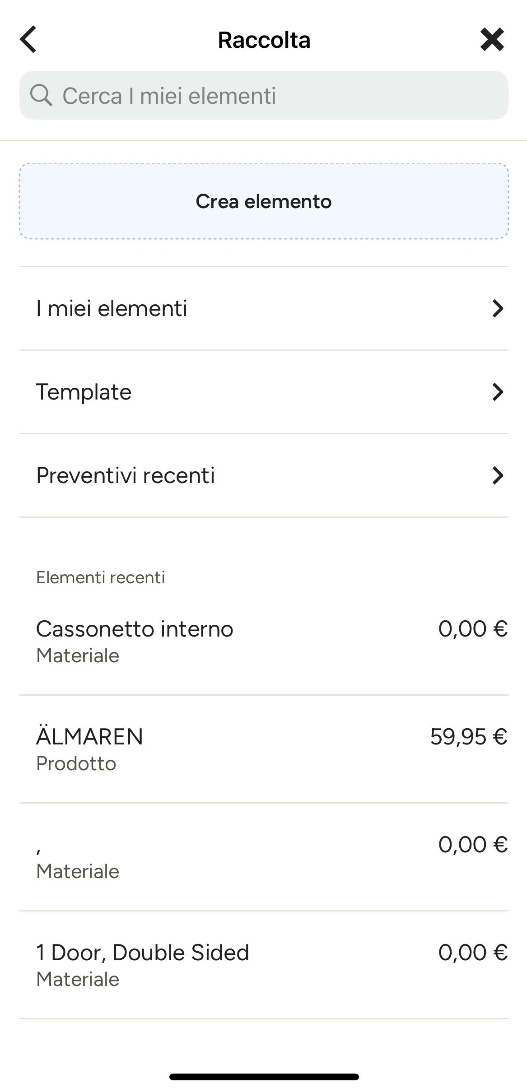
Task: Open Preventivi recenti list
Action: point(264,475)
